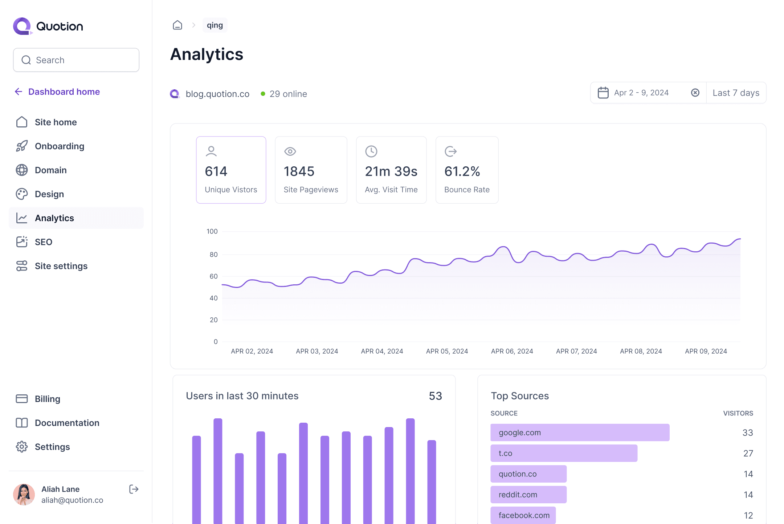
Task: Expand the breadcrumb chevron after home
Action: click(194, 25)
